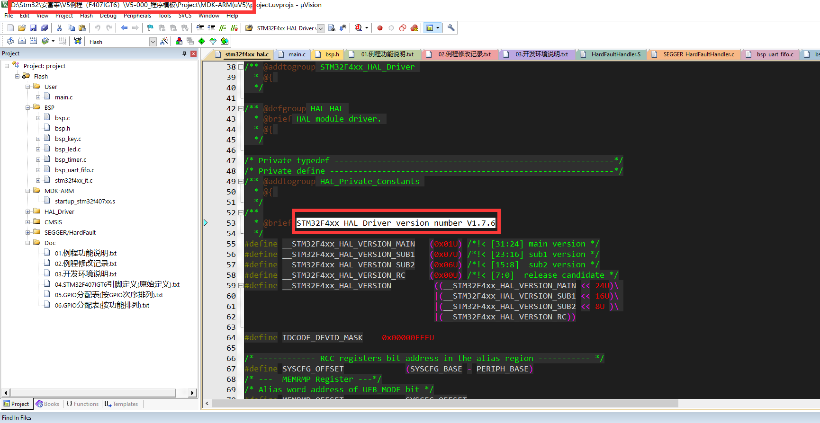Disable all breakpoints
This screenshot has width=820, height=423.
pyautogui.click(x=403, y=28)
